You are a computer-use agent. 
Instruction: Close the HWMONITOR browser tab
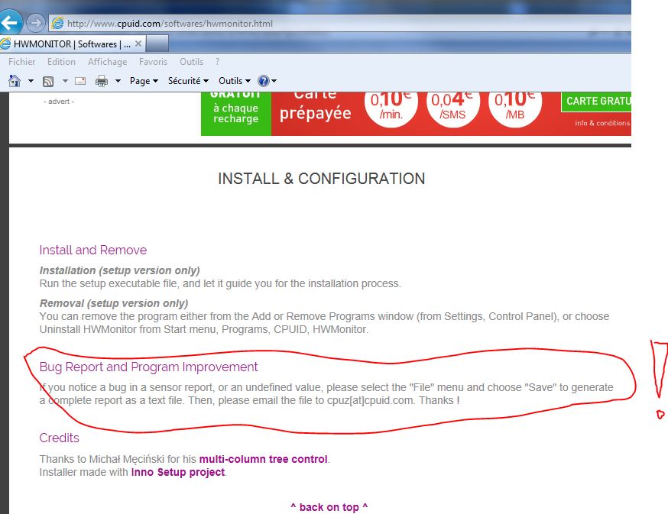pyautogui.click(x=138, y=44)
